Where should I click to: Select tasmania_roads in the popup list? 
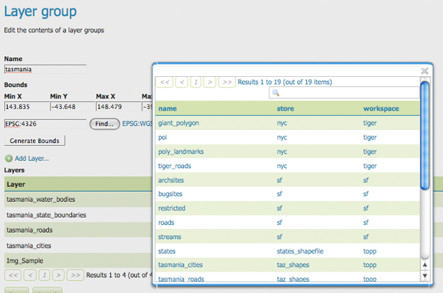pyautogui.click(x=181, y=279)
